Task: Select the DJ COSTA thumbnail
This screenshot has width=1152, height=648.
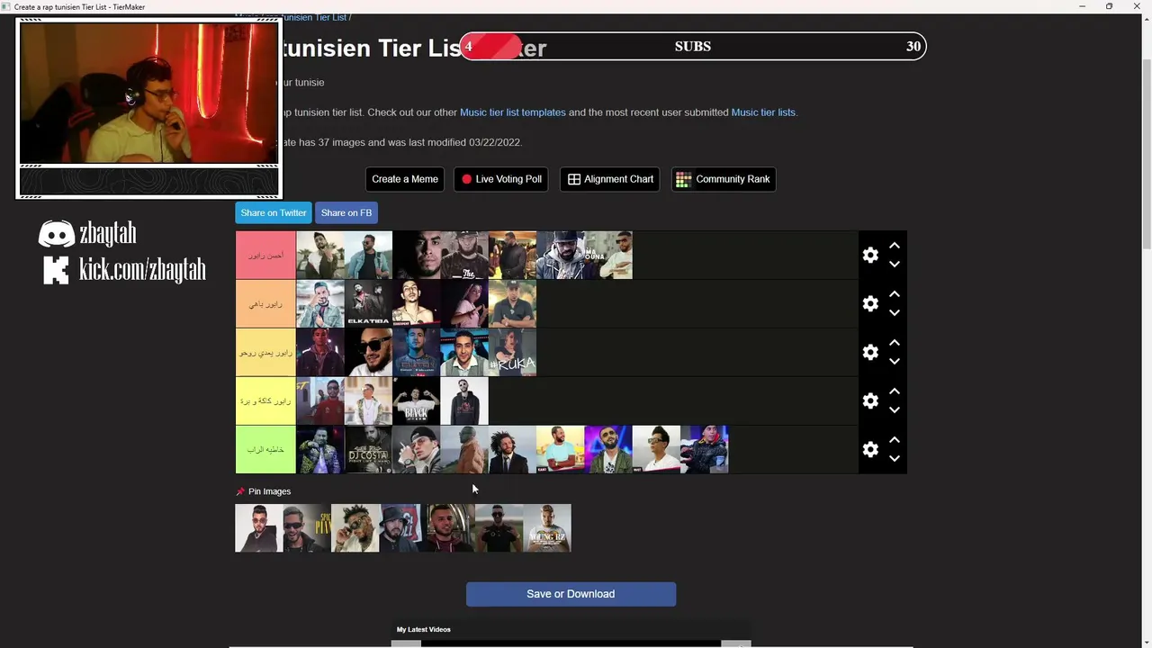Action: [368, 450]
